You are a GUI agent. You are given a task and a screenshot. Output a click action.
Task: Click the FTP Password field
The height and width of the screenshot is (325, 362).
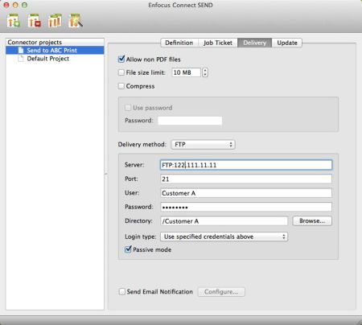click(x=246, y=207)
